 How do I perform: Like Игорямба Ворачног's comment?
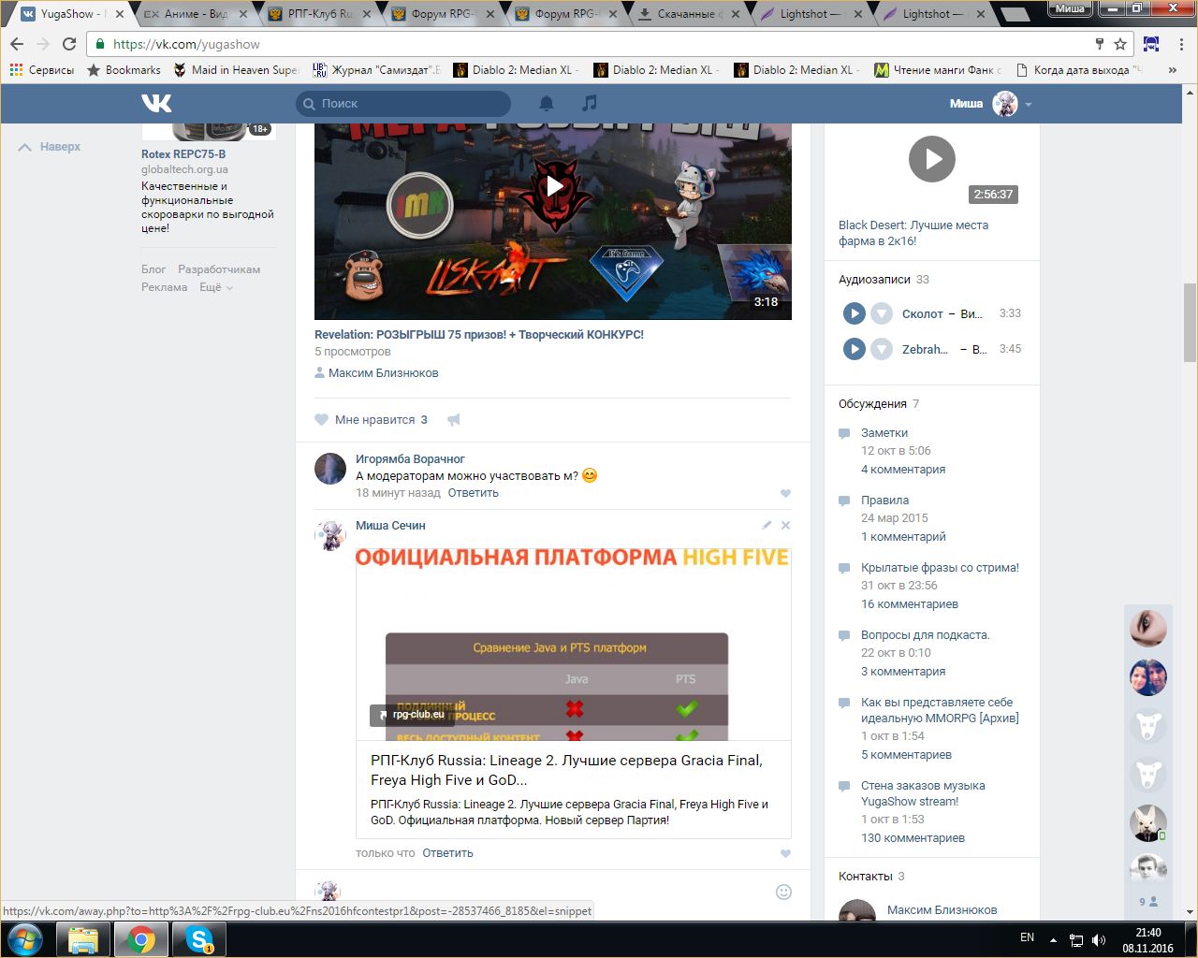[785, 493]
